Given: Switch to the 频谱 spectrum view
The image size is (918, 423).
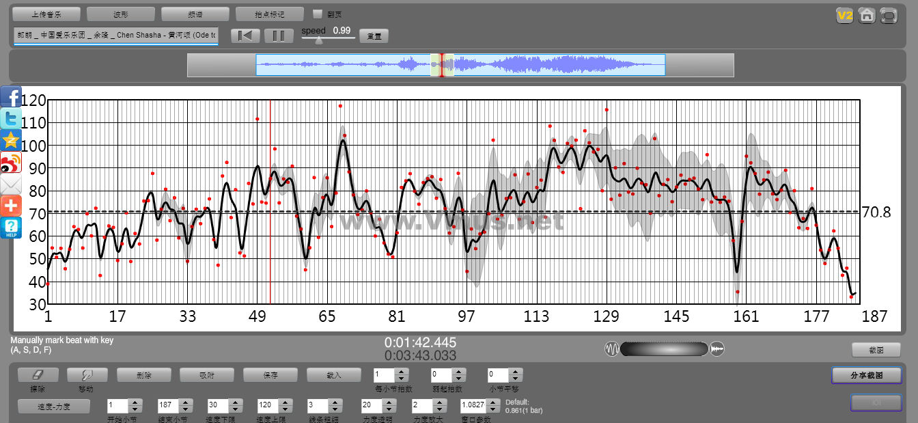Looking at the screenshot, I should pyautogui.click(x=195, y=14).
